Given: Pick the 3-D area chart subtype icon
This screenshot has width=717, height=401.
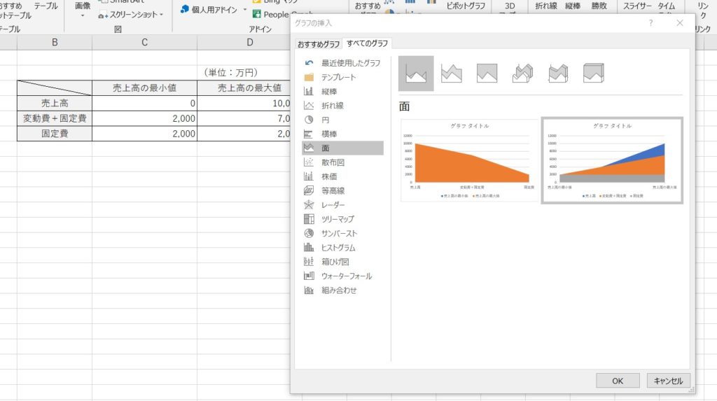Looking at the screenshot, I should (522, 73).
